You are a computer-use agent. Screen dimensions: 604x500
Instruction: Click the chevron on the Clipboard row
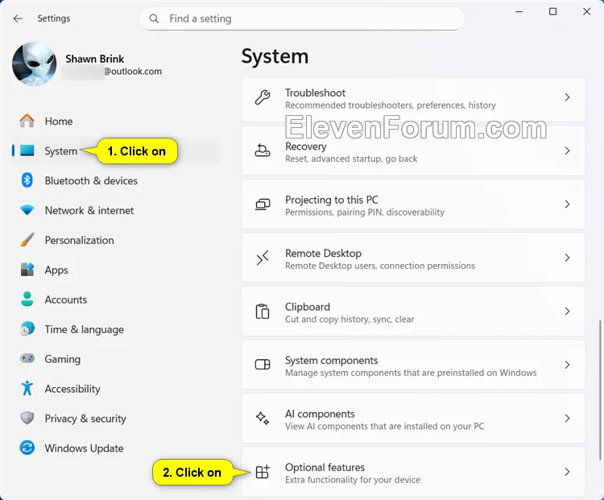tap(567, 312)
